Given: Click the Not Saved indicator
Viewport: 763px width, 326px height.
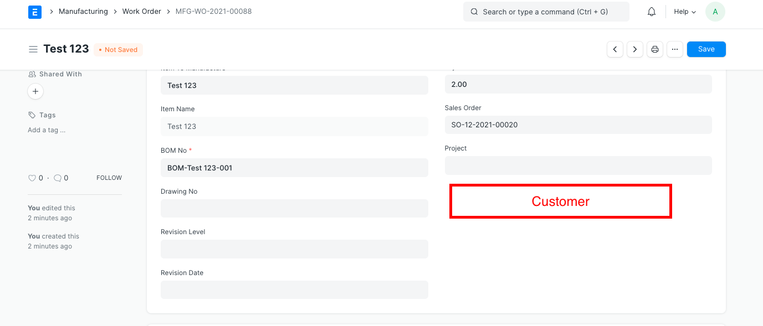Looking at the screenshot, I should [x=117, y=49].
